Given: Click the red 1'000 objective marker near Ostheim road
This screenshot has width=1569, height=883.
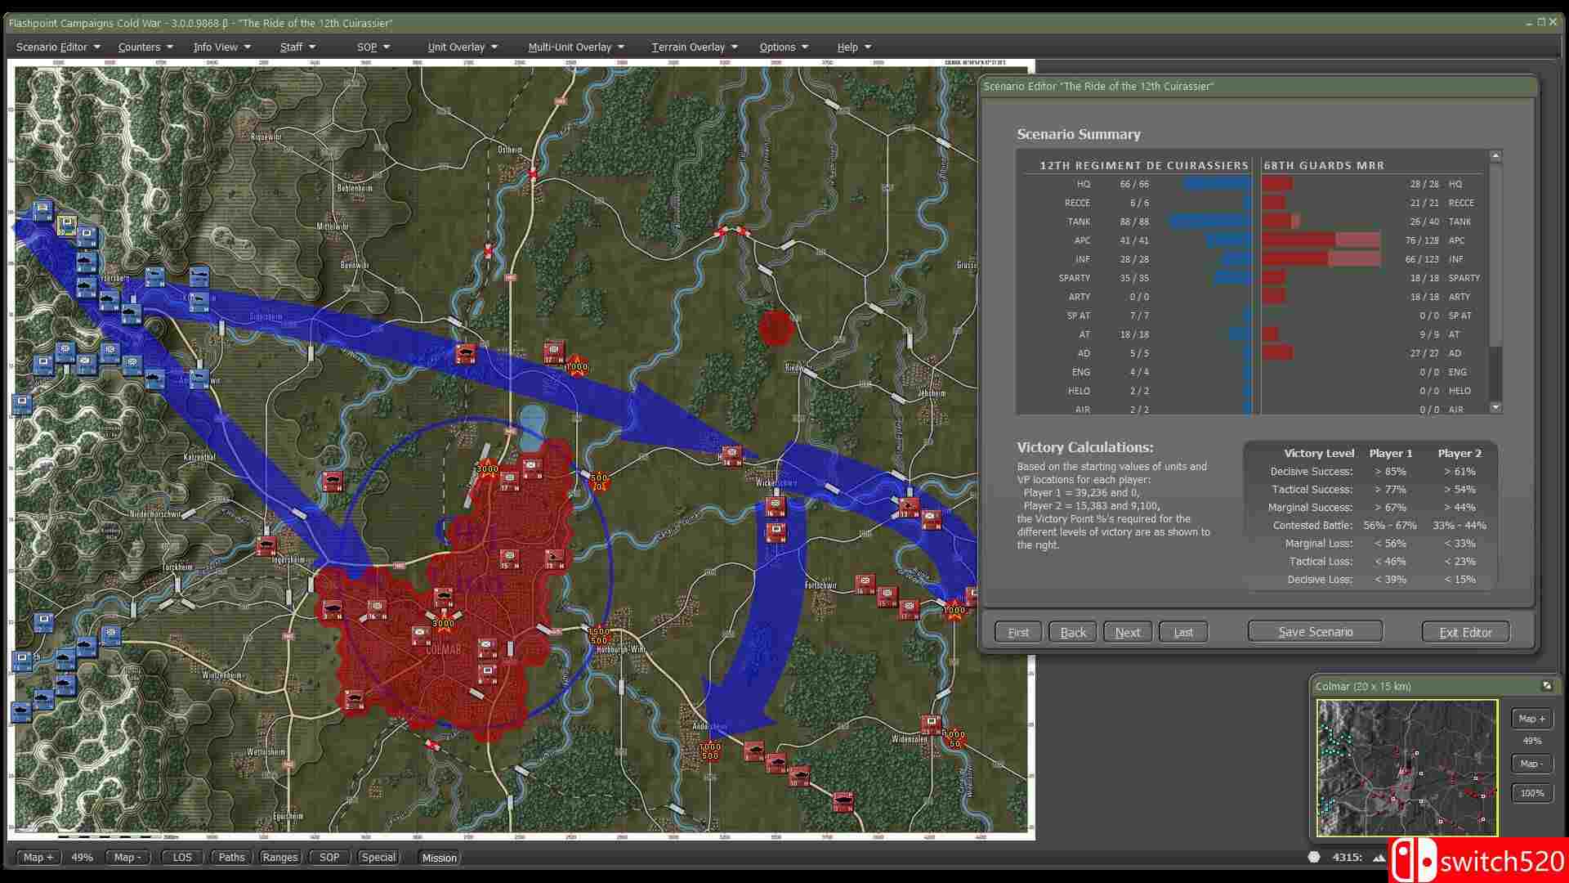Looking at the screenshot, I should click(x=578, y=366).
